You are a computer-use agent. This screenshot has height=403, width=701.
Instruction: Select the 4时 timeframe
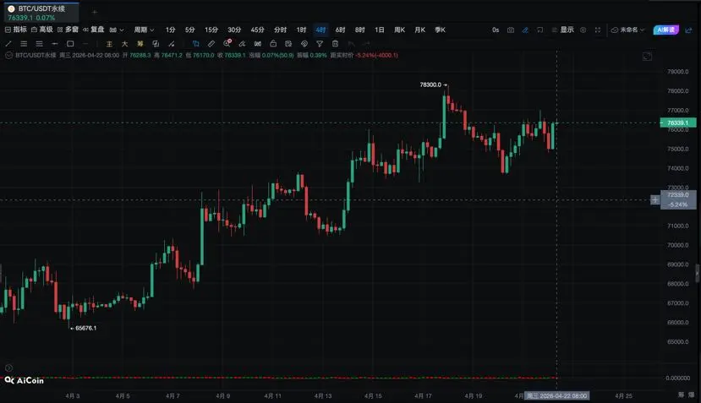pyautogui.click(x=320, y=30)
